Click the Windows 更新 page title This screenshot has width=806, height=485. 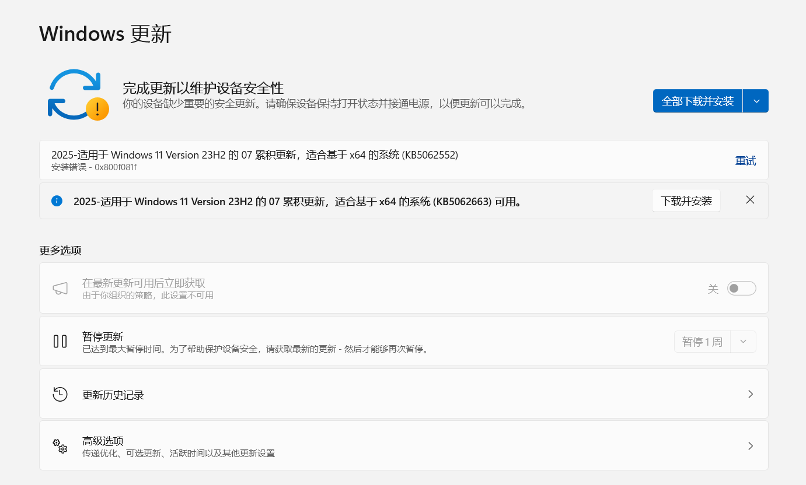[x=106, y=34]
